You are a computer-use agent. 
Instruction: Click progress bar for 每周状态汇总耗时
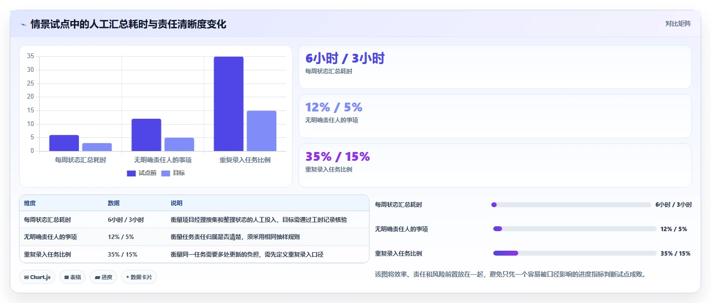571,205
